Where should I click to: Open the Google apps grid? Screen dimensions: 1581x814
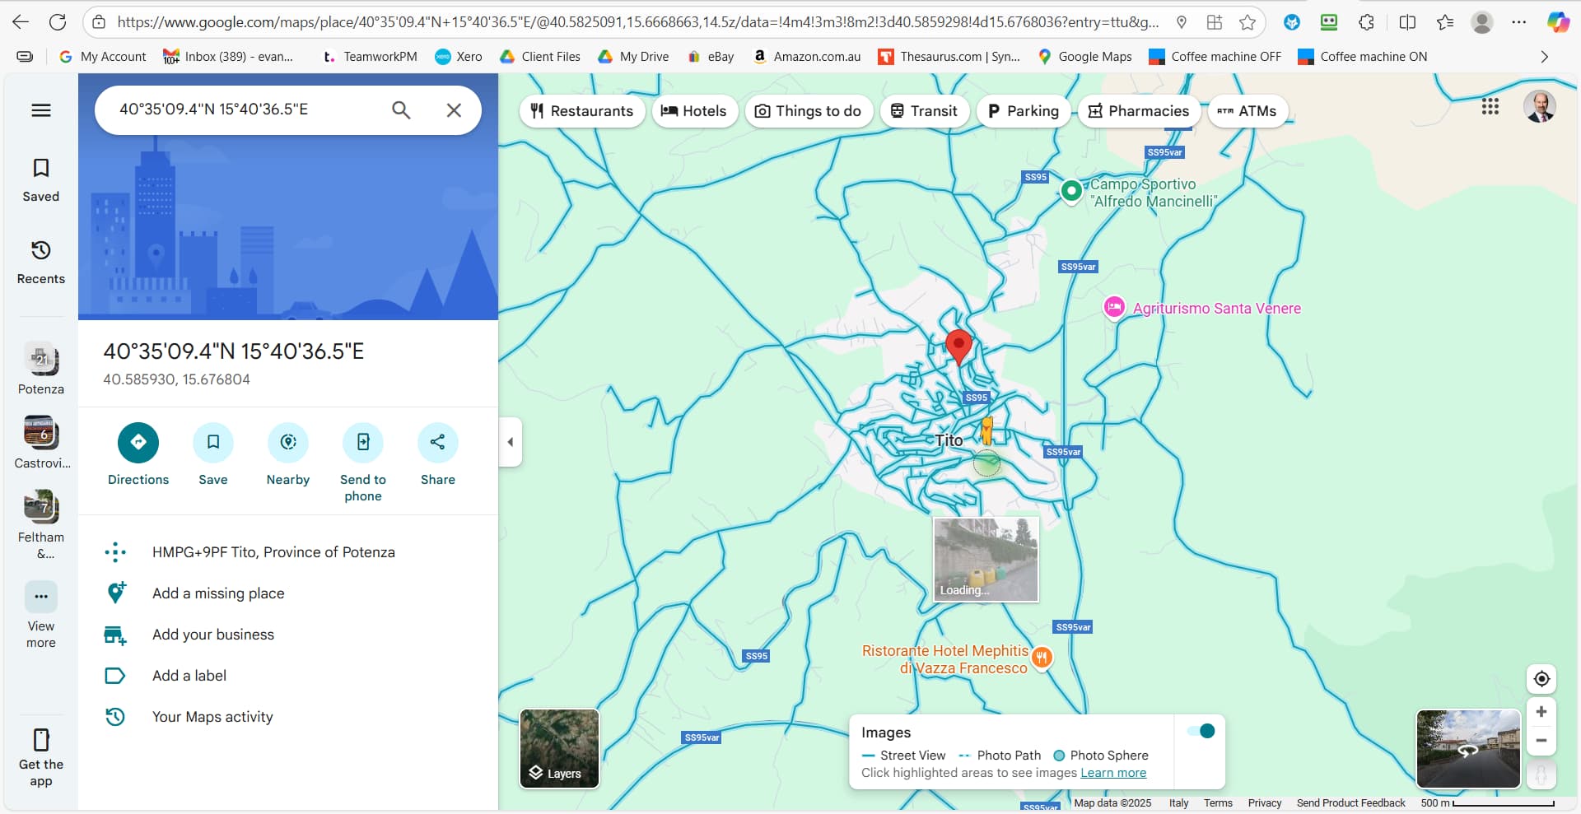pos(1490,107)
